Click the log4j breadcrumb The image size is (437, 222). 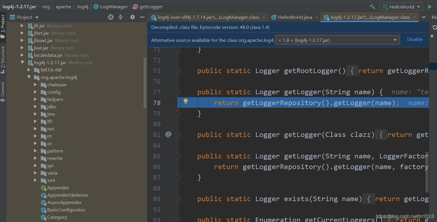(83, 6)
